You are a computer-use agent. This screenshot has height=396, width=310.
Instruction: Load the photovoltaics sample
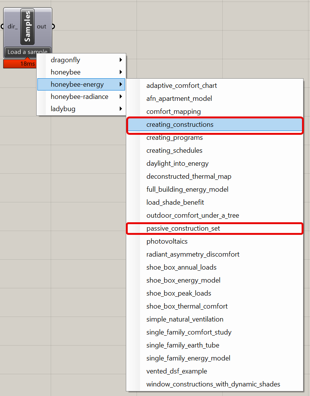215,241
